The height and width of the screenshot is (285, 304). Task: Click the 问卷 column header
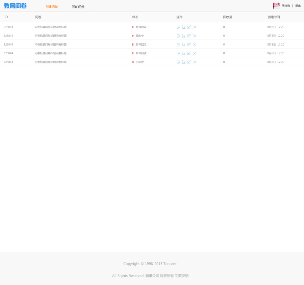coord(38,17)
